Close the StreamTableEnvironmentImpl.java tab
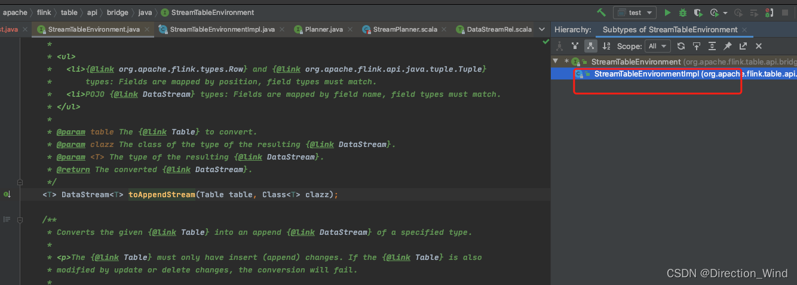 click(x=281, y=29)
